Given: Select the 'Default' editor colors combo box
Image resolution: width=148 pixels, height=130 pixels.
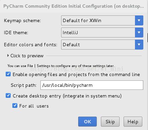Looking at the screenshot, I should pos(102,45).
